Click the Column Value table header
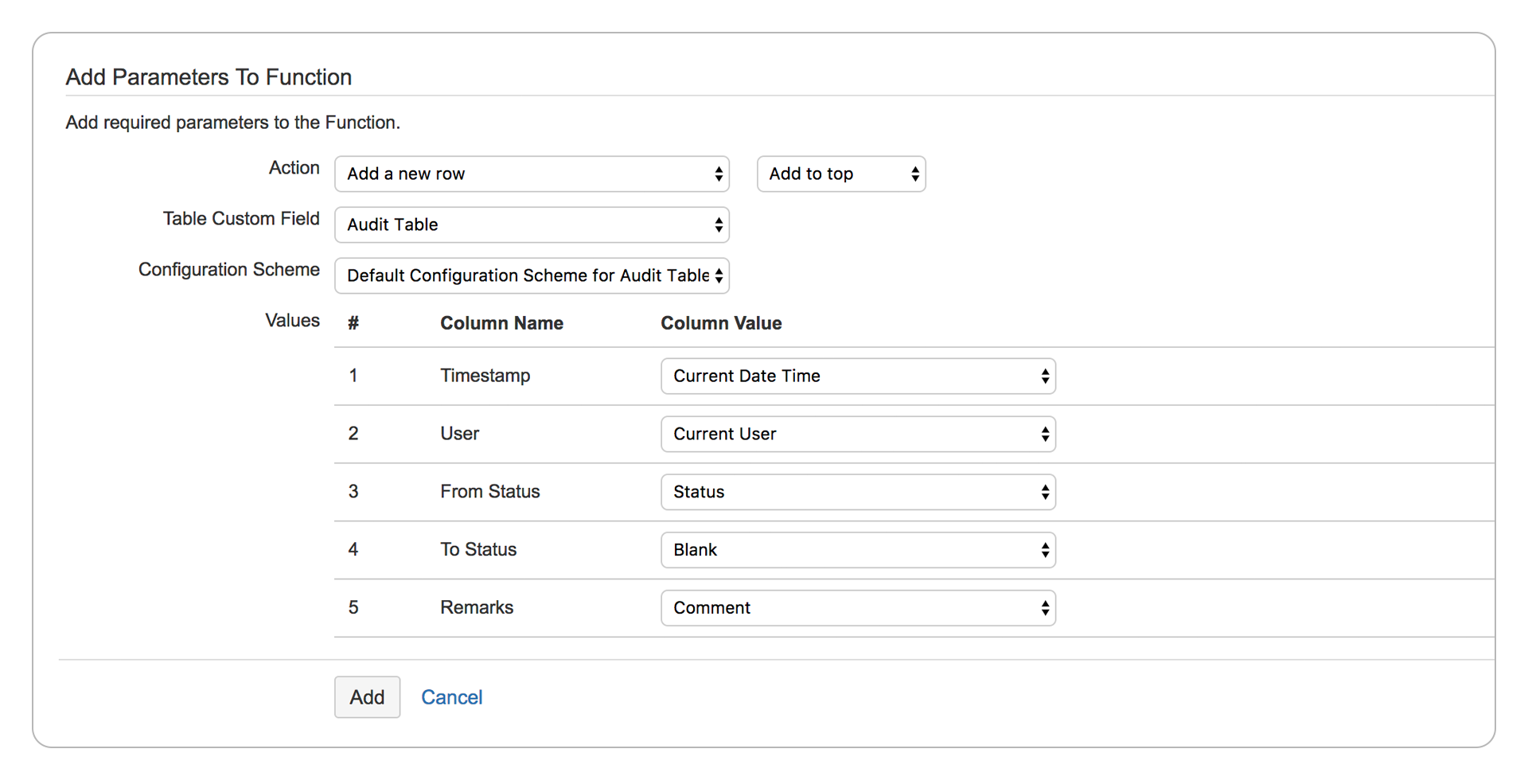 pos(721,323)
